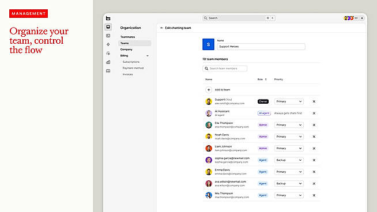The height and width of the screenshot is (212, 377).
Task: Click the plus button next to top-right avatars
Action: (x=362, y=18)
